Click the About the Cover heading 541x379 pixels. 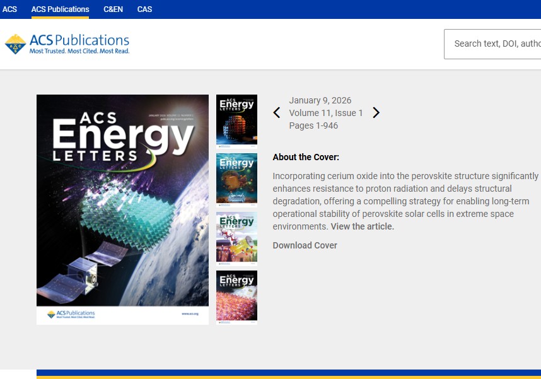pyautogui.click(x=306, y=157)
